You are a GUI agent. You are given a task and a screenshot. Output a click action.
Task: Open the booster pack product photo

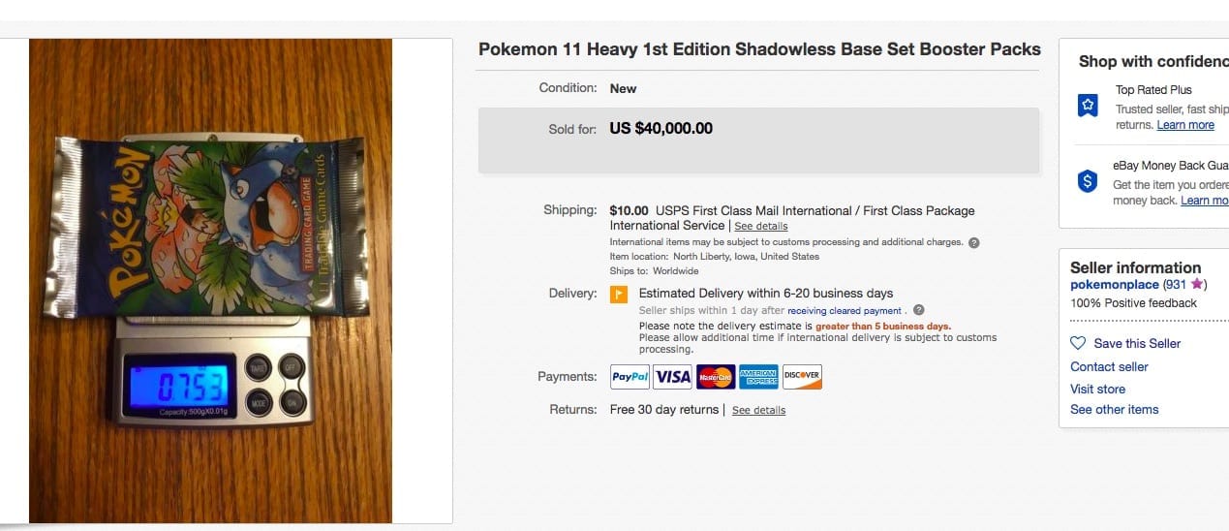pos(210,281)
